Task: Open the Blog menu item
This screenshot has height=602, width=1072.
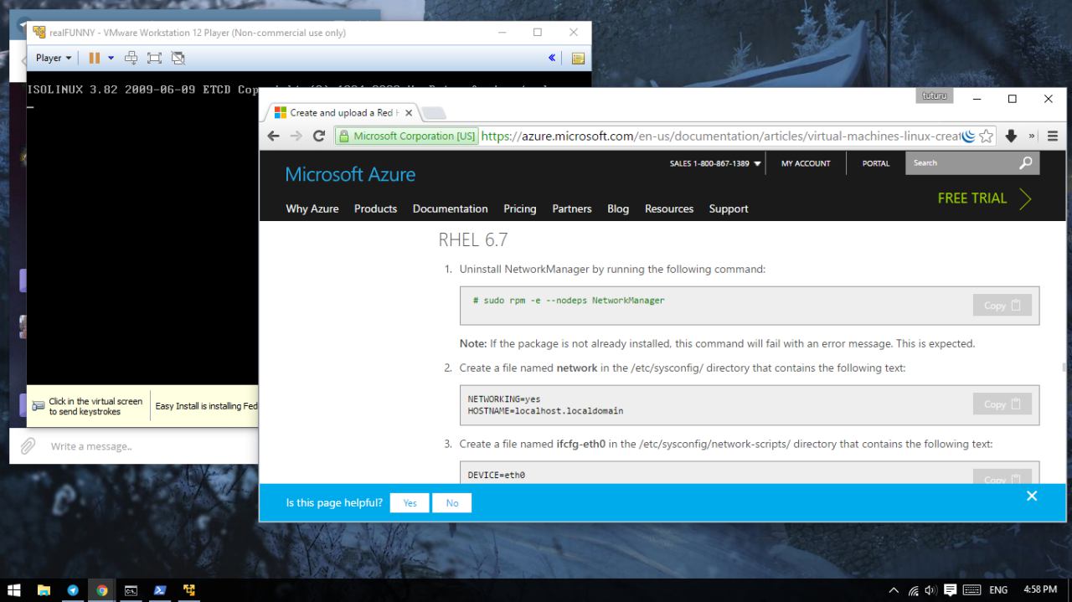Action: point(618,208)
